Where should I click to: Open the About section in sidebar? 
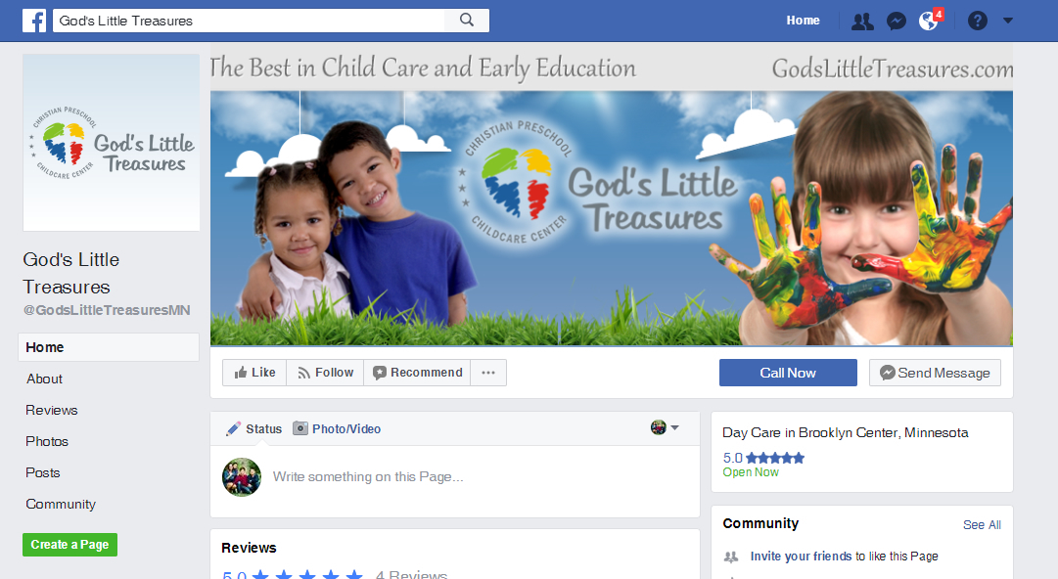(45, 379)
